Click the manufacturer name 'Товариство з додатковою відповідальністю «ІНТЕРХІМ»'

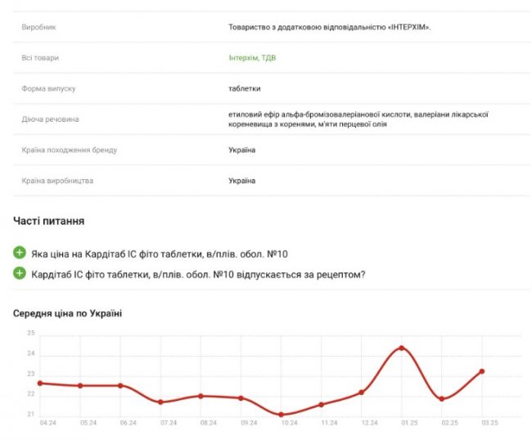[329, 27]
